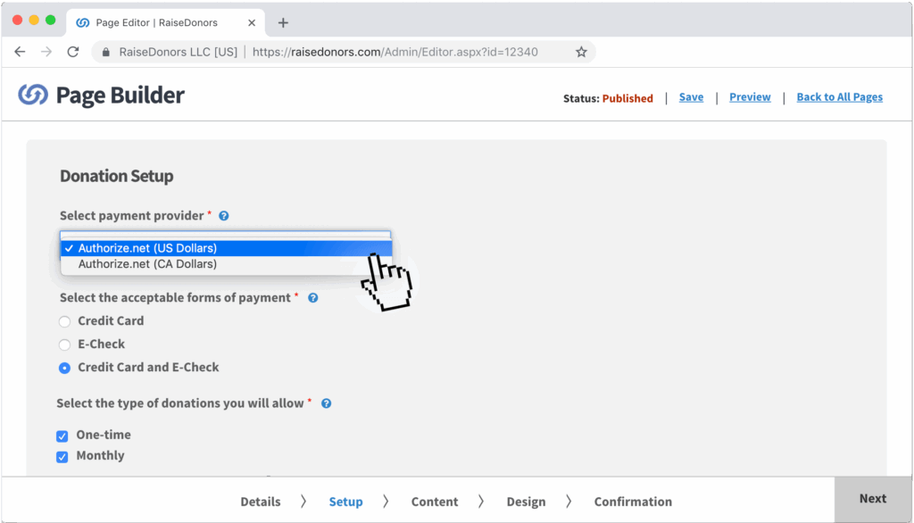Select the Credit Card radio option
Screen dimensions: 914x523
[64, 321]
